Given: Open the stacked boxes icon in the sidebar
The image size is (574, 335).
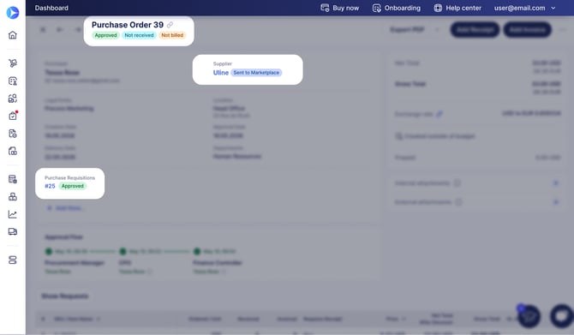Looking at the screenshot, I should click(x=13, y=99).
